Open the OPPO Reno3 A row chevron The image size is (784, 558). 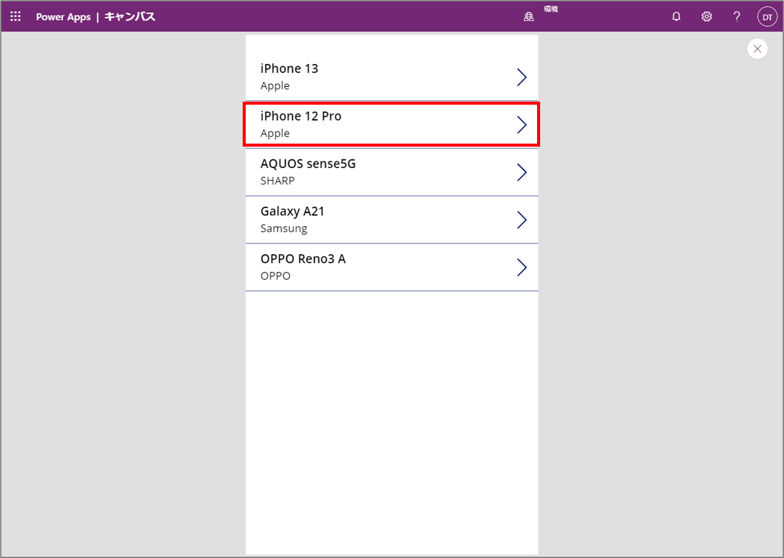[x=521, y=267]
